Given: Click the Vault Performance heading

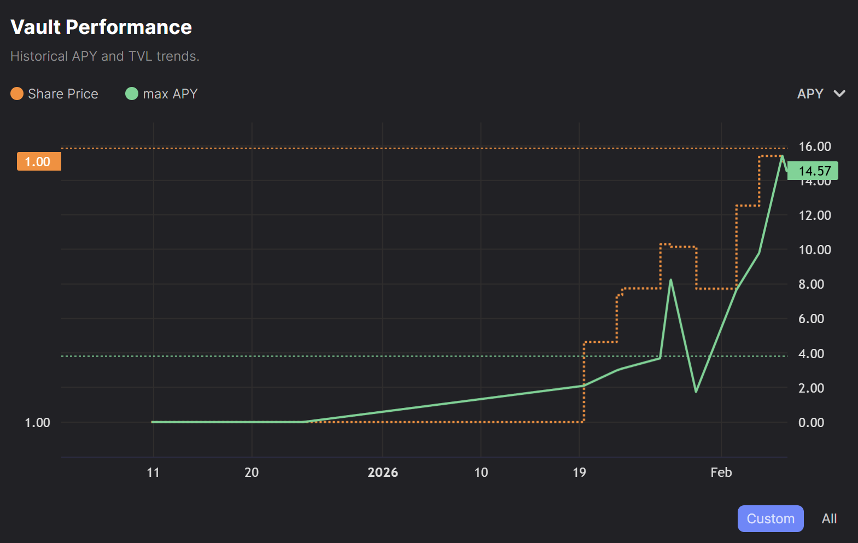Looking at the screenshot, I should point(101,27).
